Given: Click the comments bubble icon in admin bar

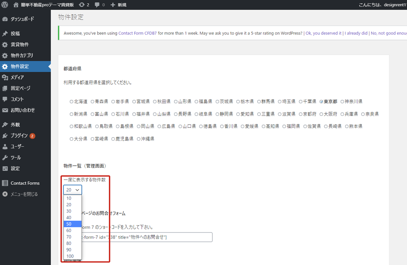Looking at the screenshot, I should tap(97, 5).
